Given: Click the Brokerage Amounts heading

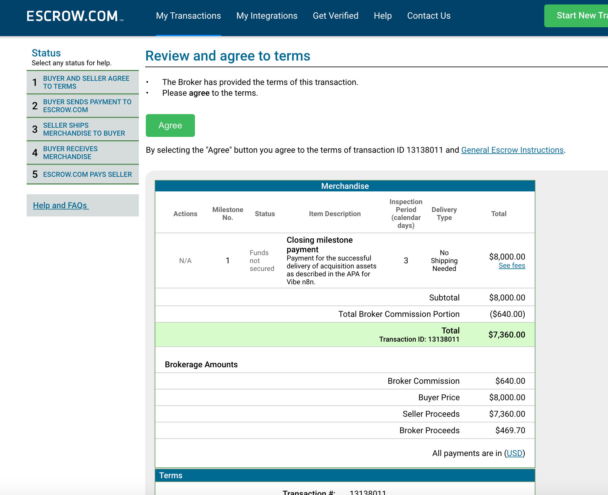Looking at the screenshot, I should point(201,364).
